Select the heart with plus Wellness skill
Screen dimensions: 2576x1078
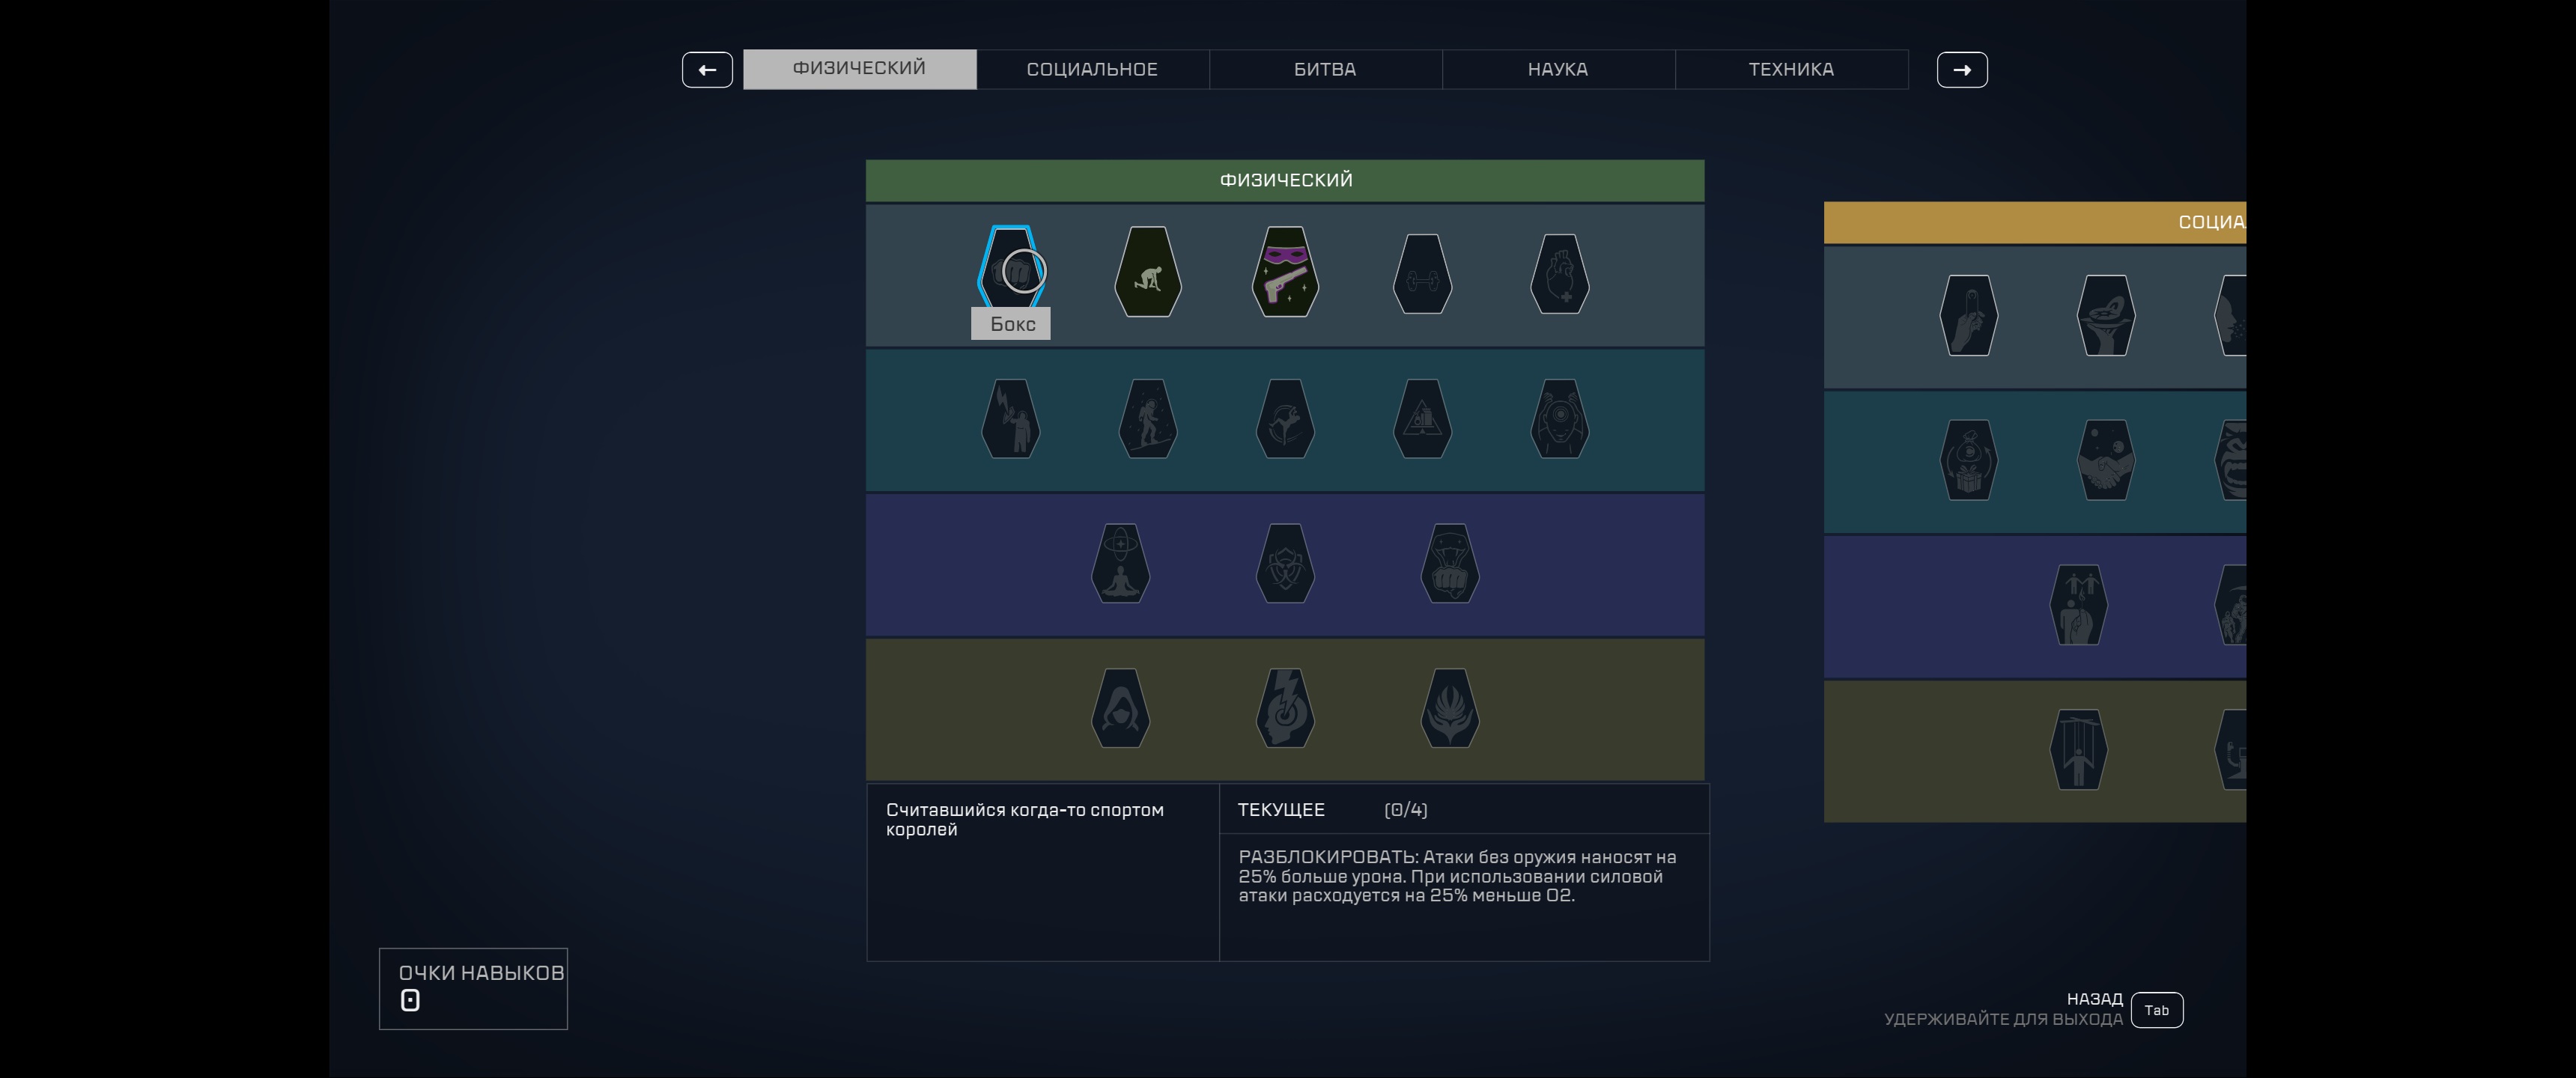tap(1559, 274)
